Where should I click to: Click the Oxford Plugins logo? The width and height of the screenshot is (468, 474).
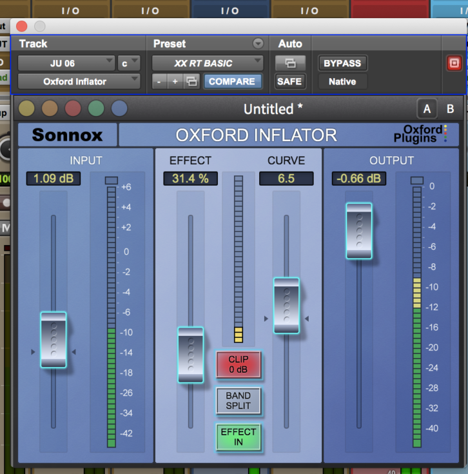(x=420, y=133)
